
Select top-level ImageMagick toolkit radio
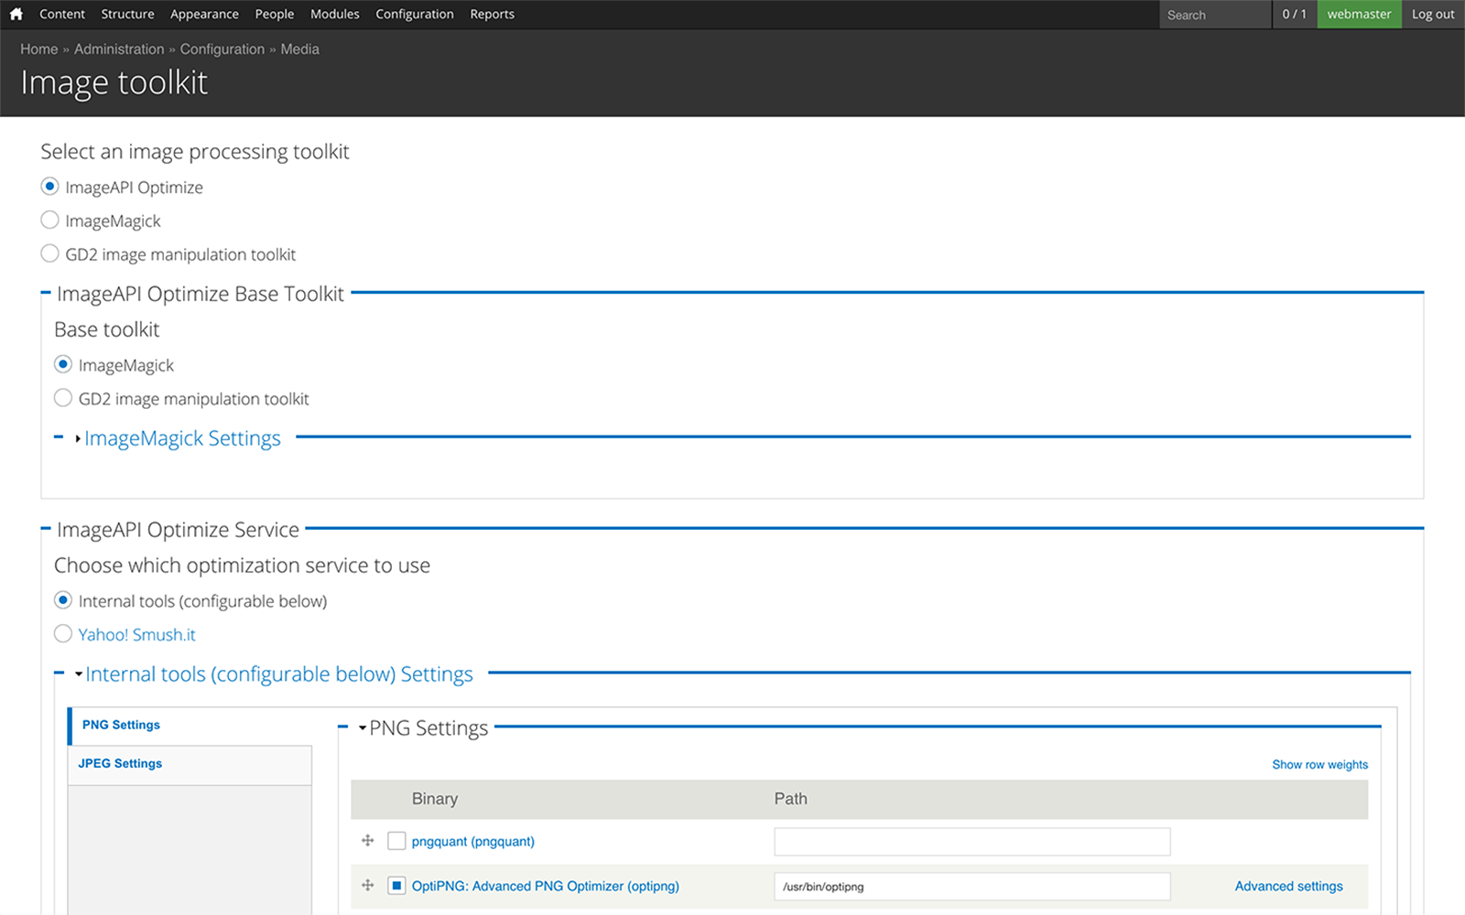click(50, 221)
